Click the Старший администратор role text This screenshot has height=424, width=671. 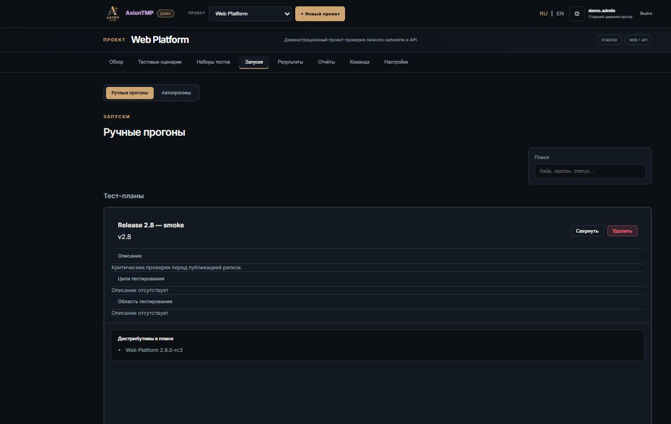610,17
